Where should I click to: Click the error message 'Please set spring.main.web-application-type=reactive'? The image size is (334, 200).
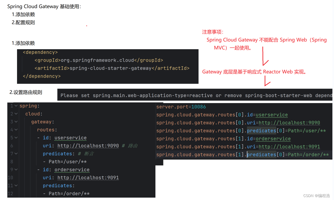tap(137, 95)
